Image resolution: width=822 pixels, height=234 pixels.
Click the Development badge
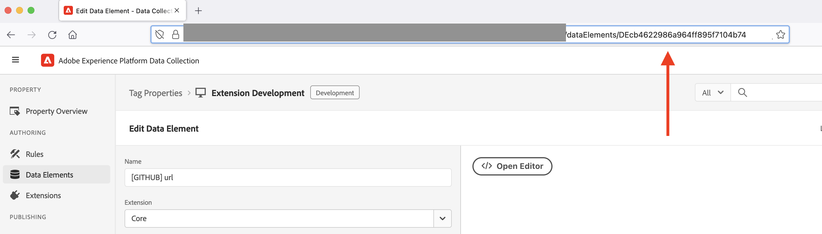coord(335,92)
